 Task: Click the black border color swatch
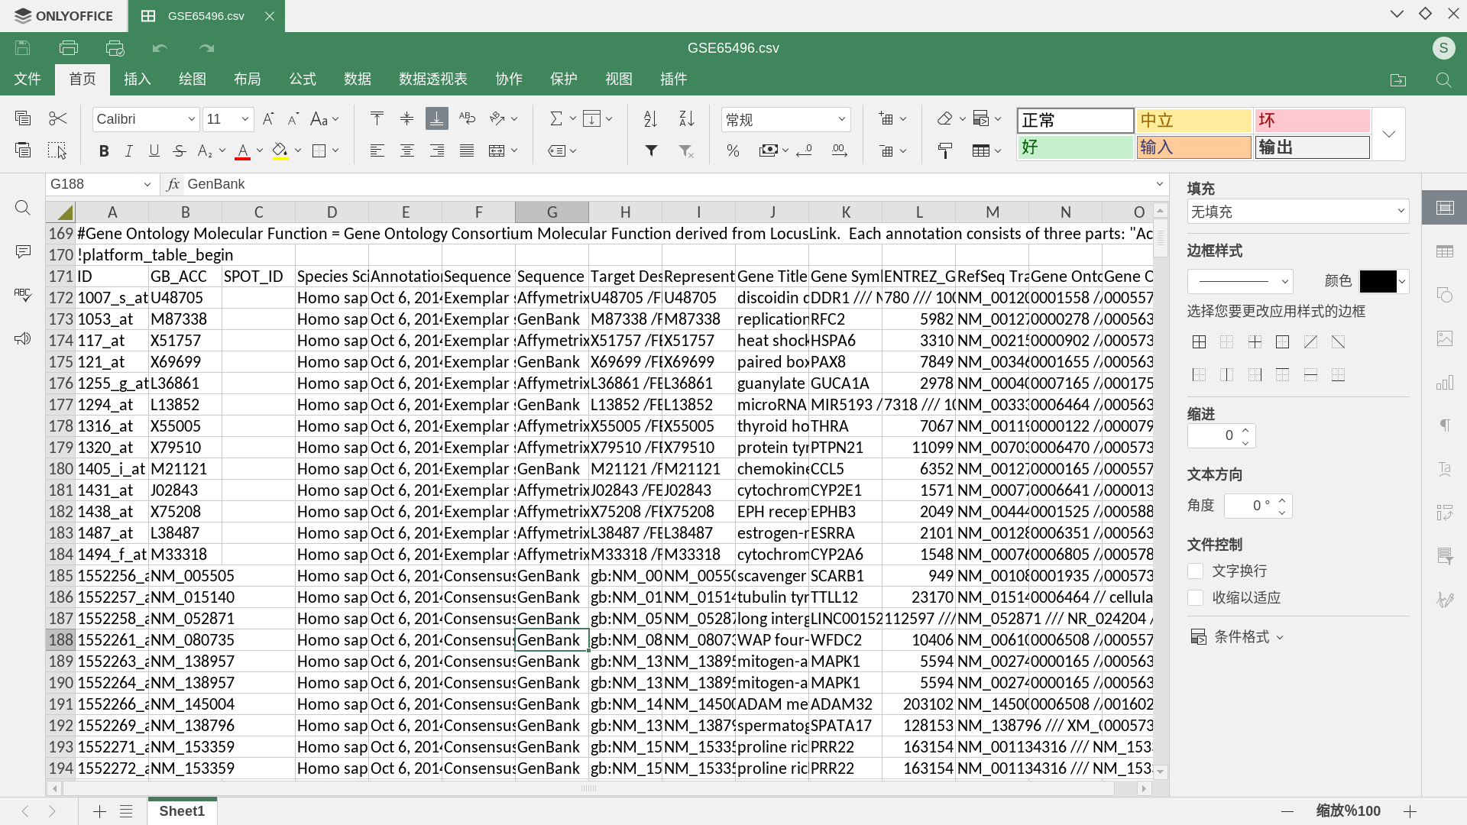tap(1378, 281)
